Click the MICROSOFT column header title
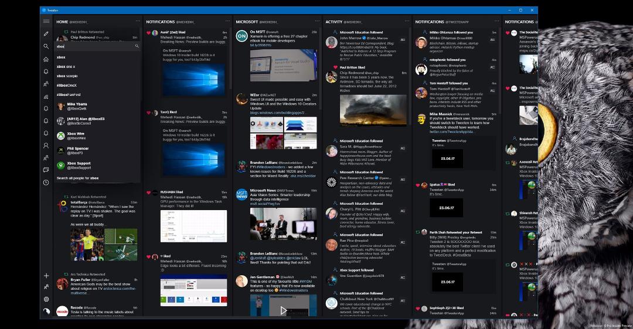This screenshot has width=633, height=329. coord(247,22)
